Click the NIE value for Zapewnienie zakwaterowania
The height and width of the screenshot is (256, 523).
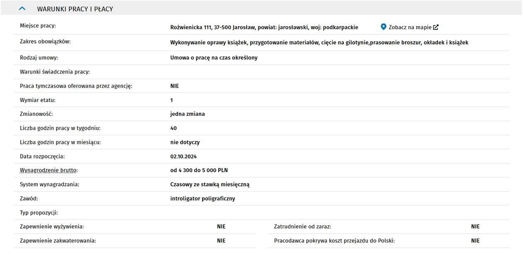click(x=221, y=241)
